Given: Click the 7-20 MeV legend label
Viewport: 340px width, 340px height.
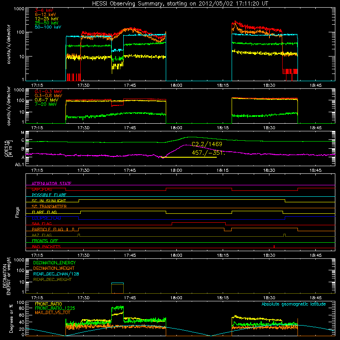Looking at the screenshot, I should click(x=46, y=104).
